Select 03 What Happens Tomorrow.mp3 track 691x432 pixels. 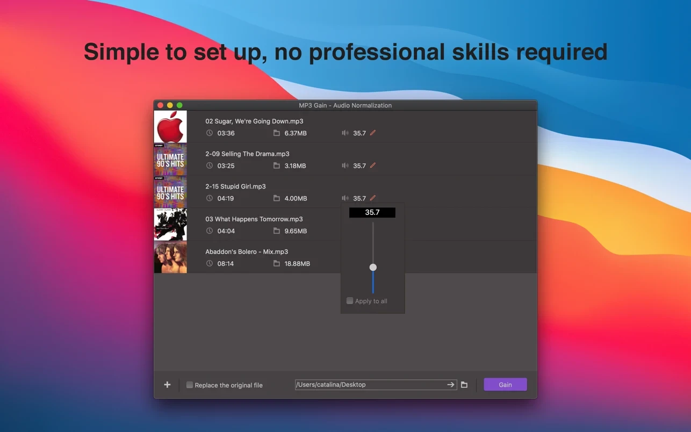(254, 219)
